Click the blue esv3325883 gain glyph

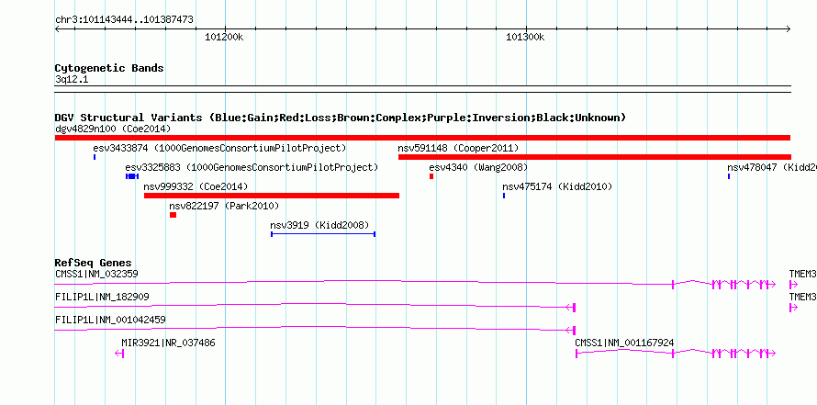coord(132,176)
